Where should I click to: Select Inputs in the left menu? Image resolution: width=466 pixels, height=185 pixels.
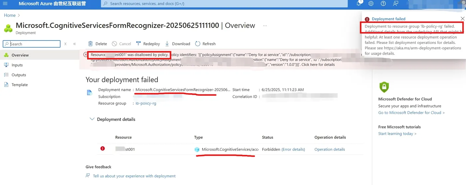(17, 65)
